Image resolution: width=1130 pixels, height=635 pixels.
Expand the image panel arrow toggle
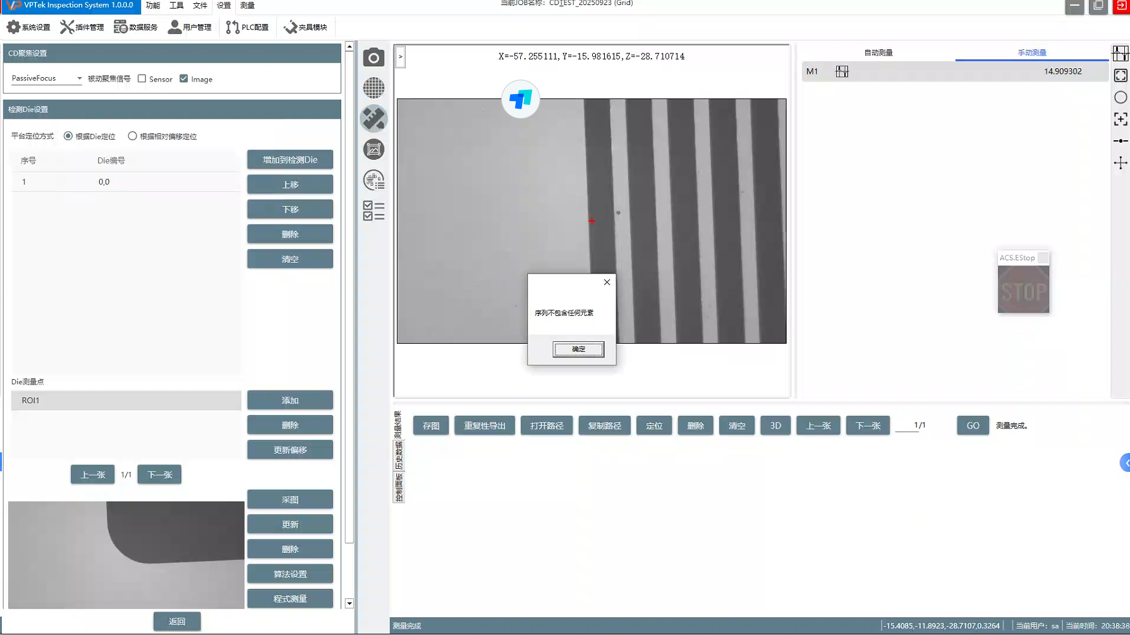tap(400, 57)
